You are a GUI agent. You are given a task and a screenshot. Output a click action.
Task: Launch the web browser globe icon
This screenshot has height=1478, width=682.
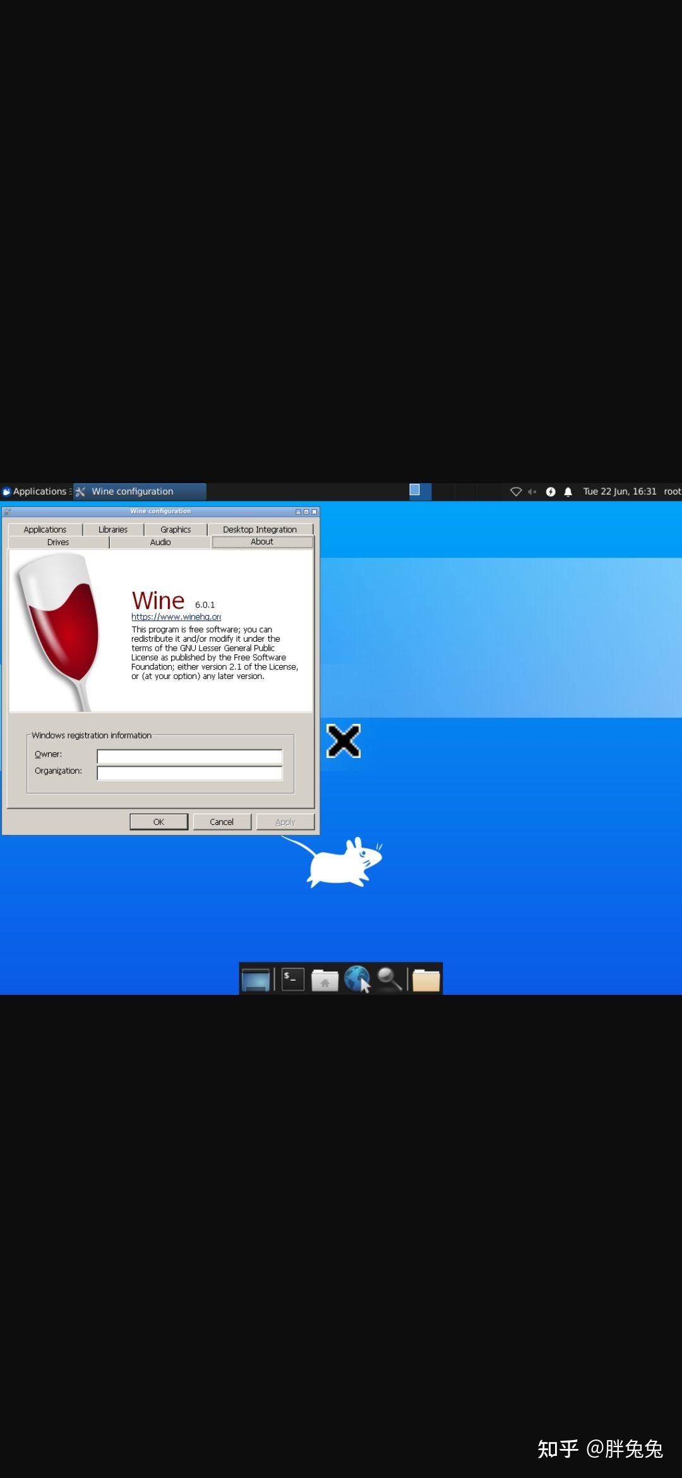[x=357, y=979]
